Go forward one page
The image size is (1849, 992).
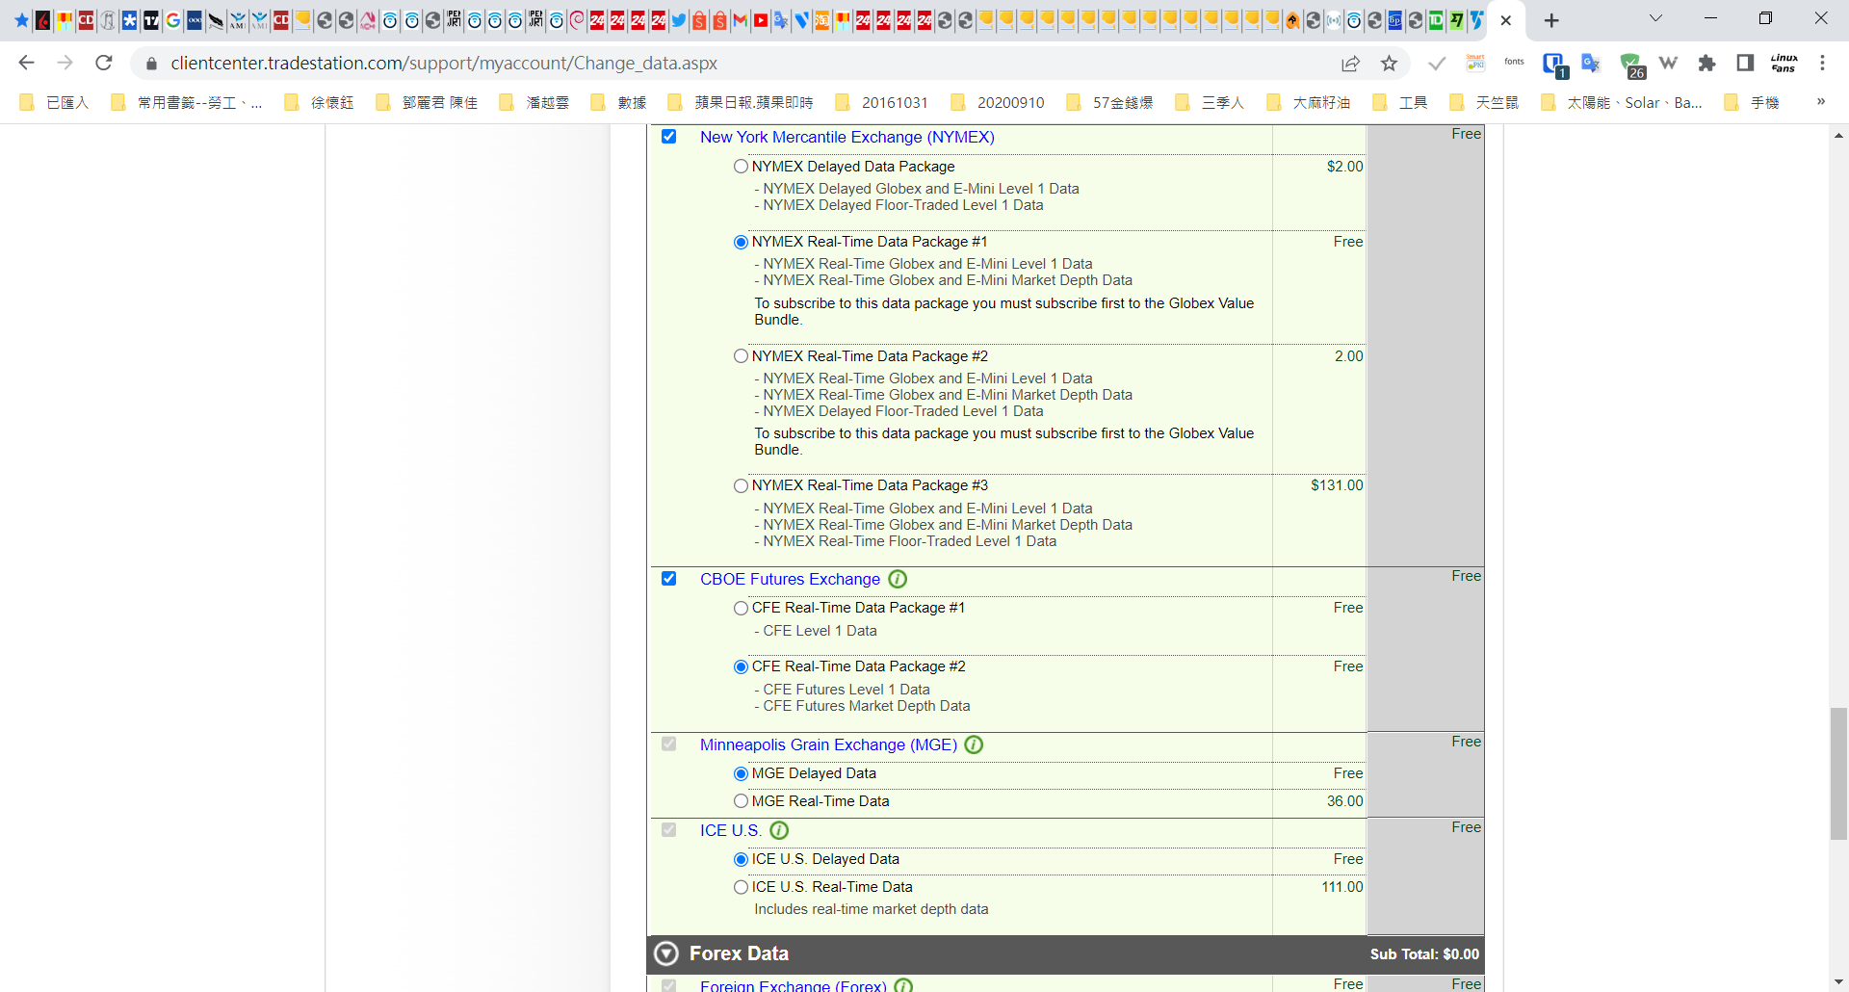pyautogui.click(x=65, y=63)
